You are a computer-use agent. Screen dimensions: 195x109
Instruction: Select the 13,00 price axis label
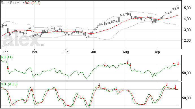[186, 30]
